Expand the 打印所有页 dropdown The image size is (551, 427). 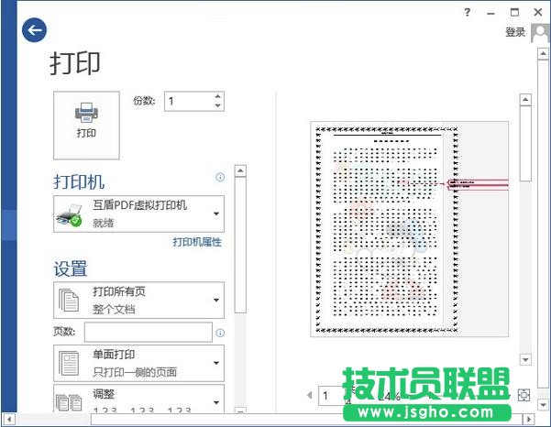(138, 301)
